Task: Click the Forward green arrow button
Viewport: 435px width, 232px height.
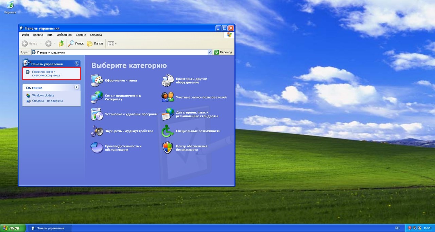Action: coord(48,43)
